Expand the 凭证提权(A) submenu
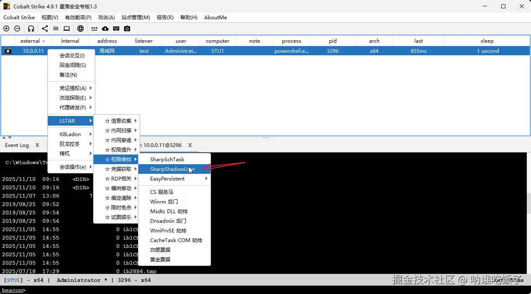This screenshot has width=531, height=294. (71, 88)
